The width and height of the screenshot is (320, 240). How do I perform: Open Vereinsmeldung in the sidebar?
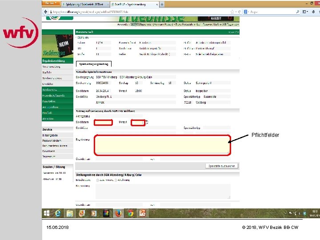coord(57,67)
